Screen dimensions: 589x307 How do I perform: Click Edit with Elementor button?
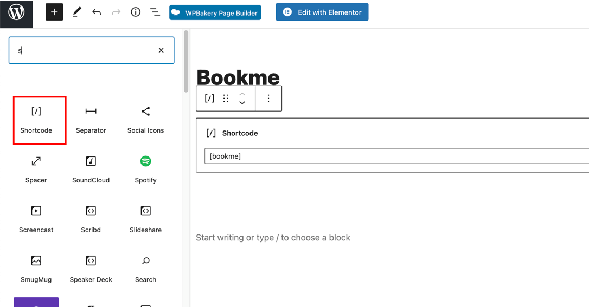[322, 12]
